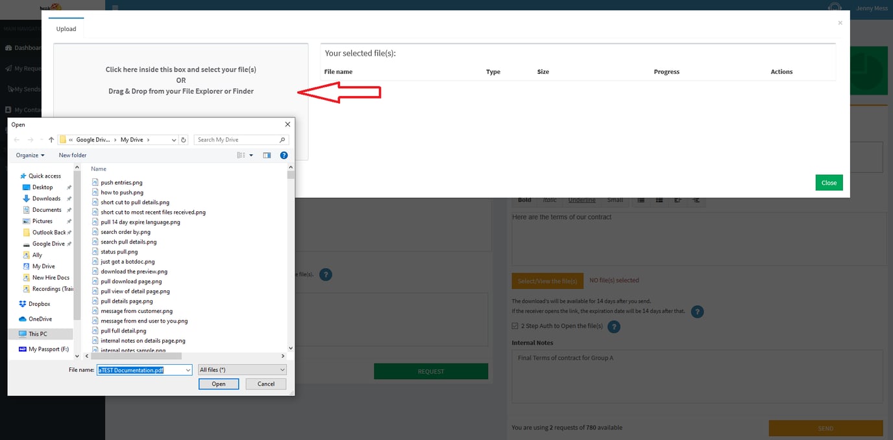This screenshot has height=440, width=893.
Task: Click the Select/View the file(s) button
Action: [547, 281]
